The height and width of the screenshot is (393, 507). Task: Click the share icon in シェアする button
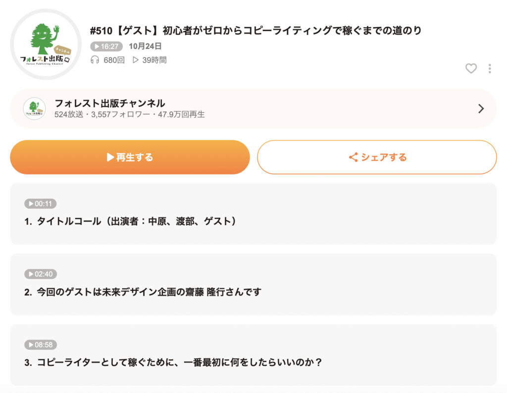point(353,157)
